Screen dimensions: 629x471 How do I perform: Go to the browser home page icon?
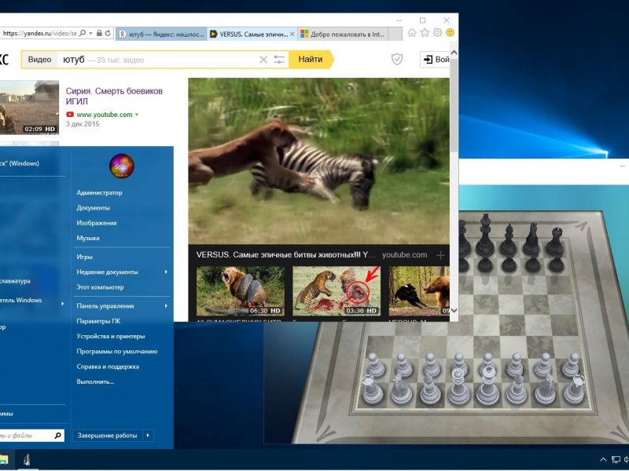[411, 33]
